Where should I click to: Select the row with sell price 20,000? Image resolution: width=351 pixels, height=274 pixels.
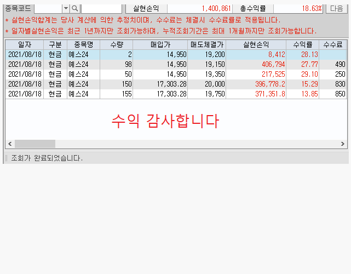pos(164,84)
